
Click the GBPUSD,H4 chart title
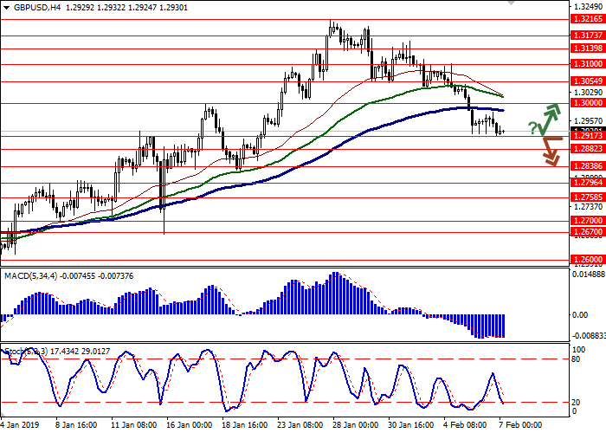[x=28, y=6]
